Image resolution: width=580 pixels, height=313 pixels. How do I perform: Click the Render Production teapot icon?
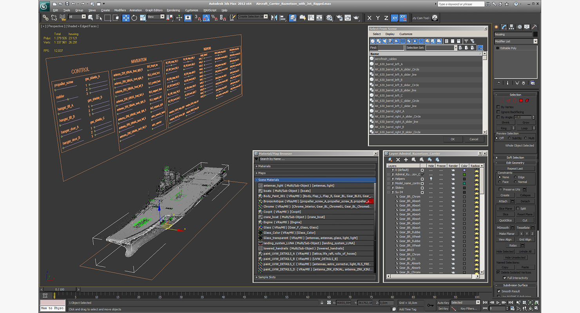click(x=356, y=18)
